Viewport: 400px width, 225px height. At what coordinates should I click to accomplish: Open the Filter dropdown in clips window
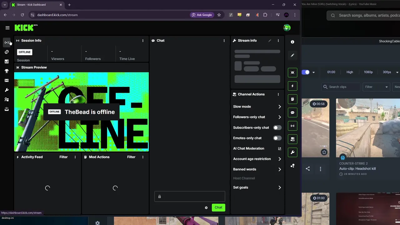click(x=376, y=87)
